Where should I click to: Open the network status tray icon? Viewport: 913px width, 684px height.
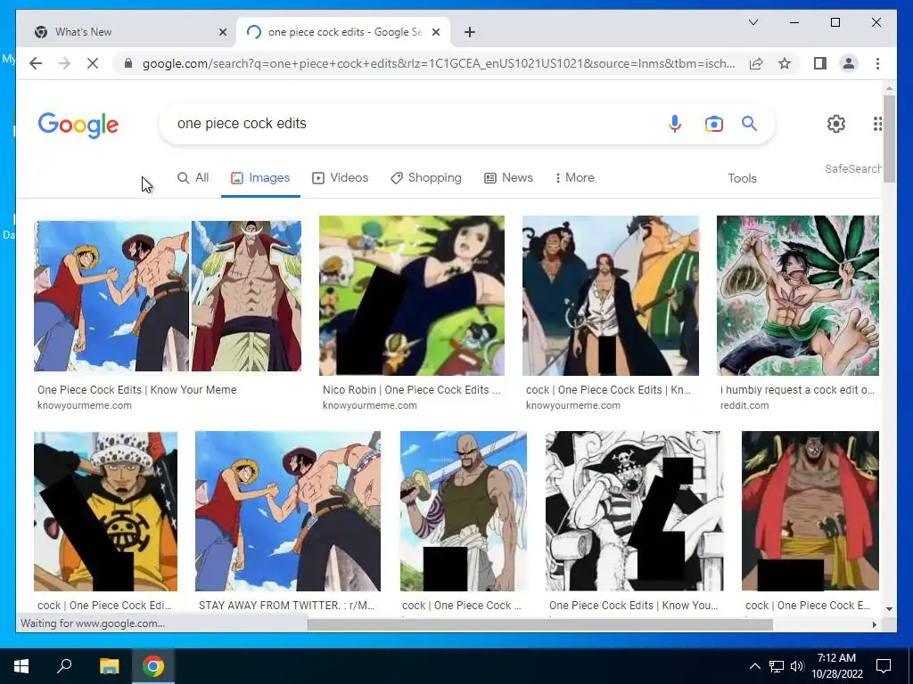(x=777, y=666)
